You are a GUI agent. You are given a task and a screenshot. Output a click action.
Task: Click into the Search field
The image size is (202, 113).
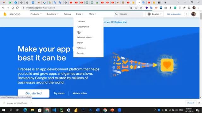(129, 14)
